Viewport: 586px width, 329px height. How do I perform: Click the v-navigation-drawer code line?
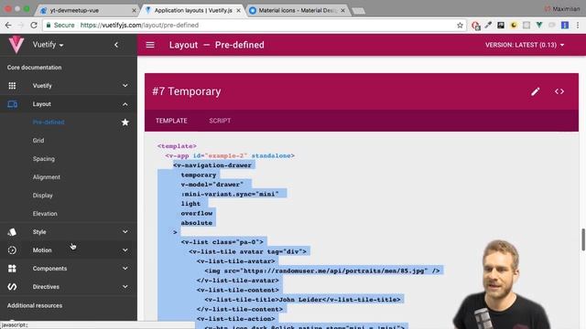click(212, 165)
